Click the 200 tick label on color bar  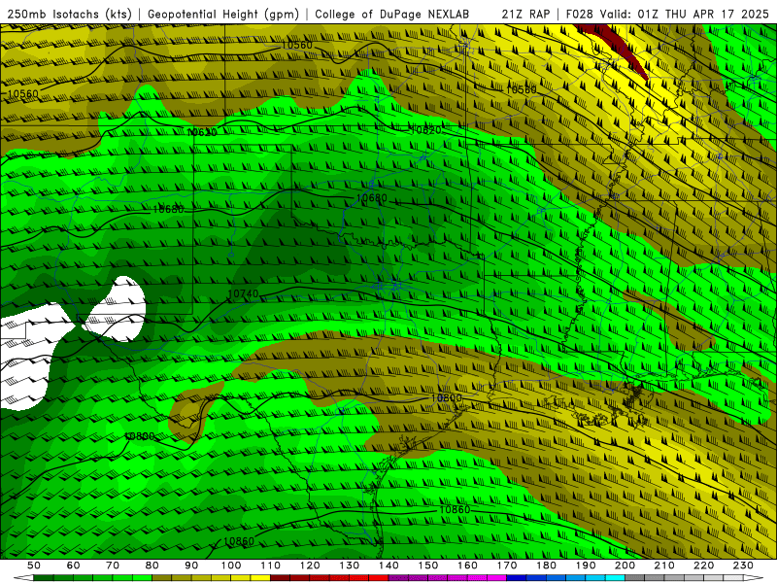pos(625,566)
